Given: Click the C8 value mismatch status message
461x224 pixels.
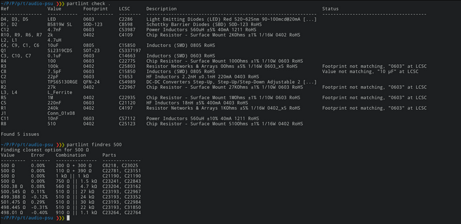Looking at the screenshot, I should click(x=370, y=71).
